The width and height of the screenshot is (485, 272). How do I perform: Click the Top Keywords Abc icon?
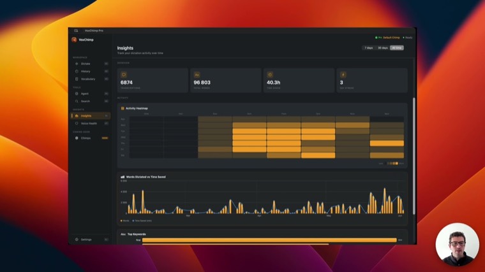123,234
